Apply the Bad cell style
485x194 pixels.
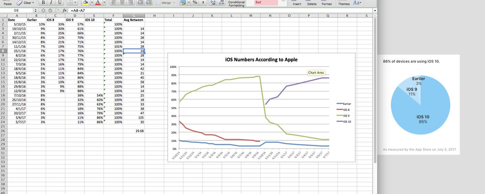(267, 2)
